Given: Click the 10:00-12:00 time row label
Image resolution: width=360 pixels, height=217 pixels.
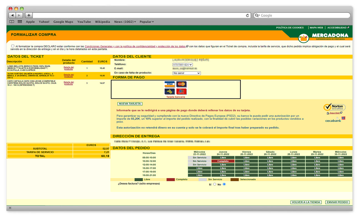Looking at the screenshot, I should [x=149, y=161].
